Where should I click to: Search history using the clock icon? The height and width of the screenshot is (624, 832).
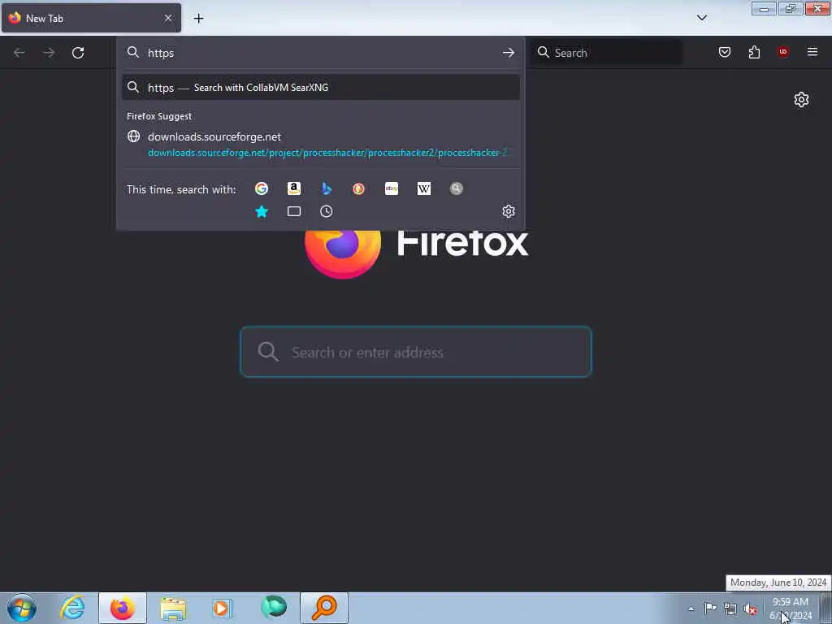[327, 211]
